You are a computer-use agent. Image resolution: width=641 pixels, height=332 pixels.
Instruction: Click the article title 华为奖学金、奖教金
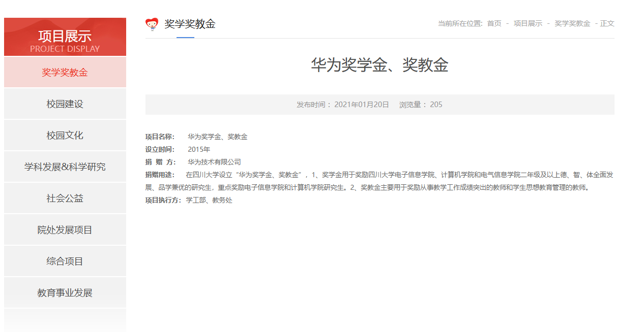pyautogui.click(x=380, y=65)
